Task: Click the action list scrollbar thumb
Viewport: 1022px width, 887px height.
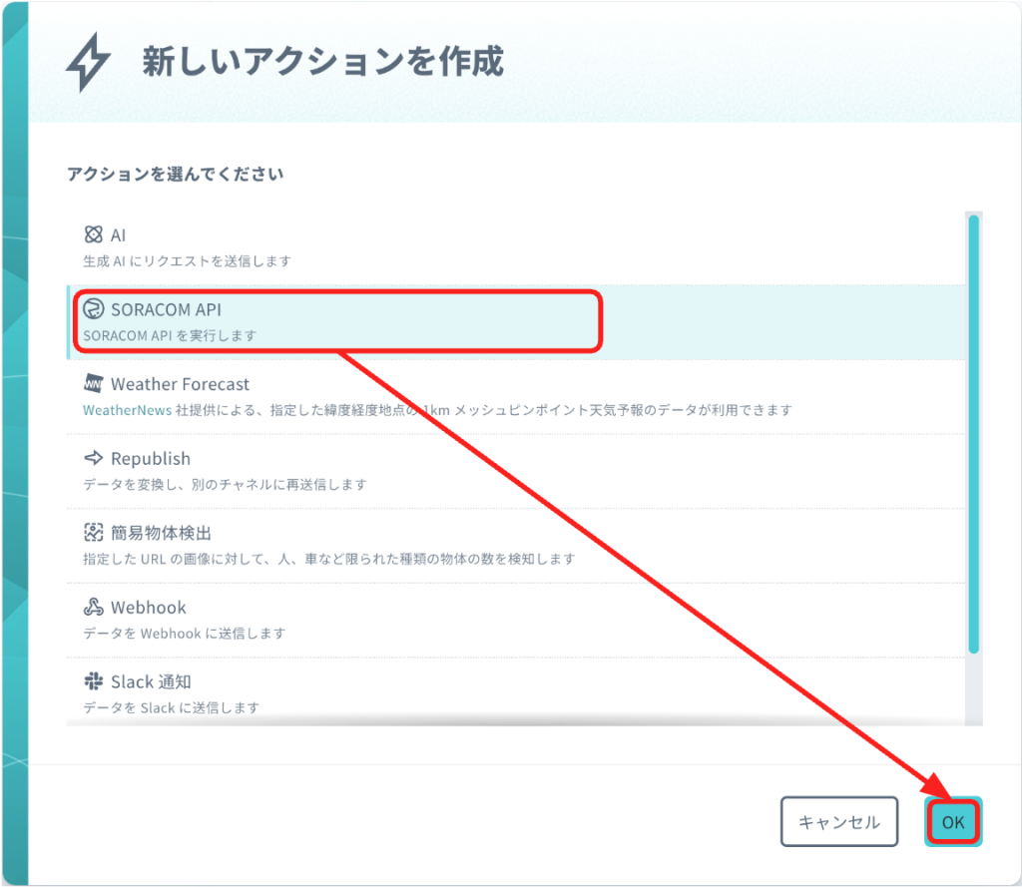Action: [974, 433]
